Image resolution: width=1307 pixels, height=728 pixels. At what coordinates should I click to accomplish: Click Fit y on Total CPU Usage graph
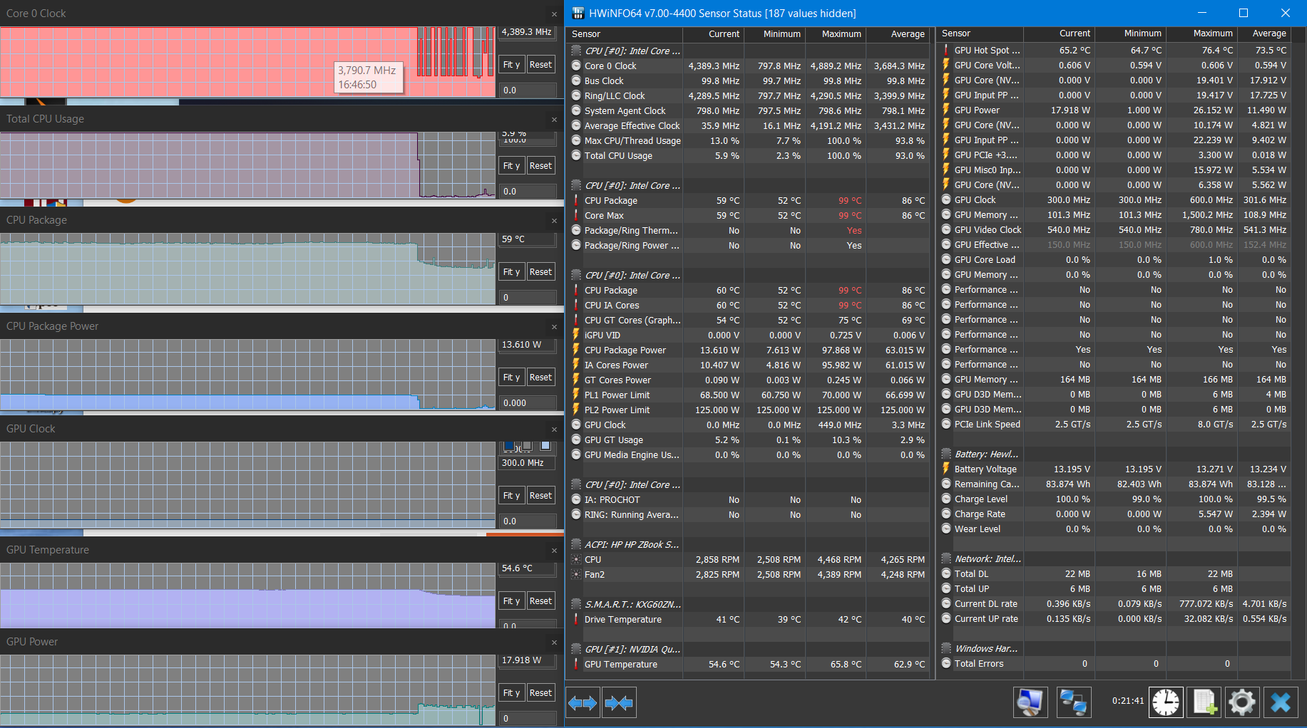(x=511, y=165)
